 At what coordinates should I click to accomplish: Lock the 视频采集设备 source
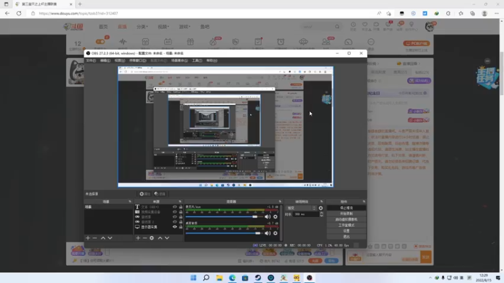tap(181, 212)
